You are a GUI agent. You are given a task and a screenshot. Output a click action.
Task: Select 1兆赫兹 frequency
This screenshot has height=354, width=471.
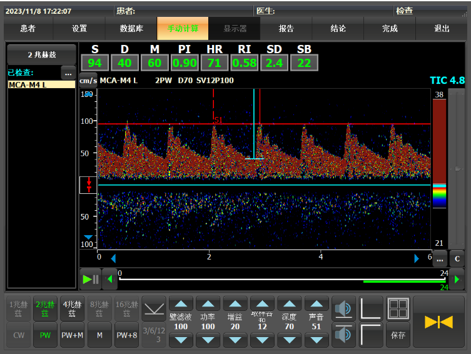tap(18, 309)
